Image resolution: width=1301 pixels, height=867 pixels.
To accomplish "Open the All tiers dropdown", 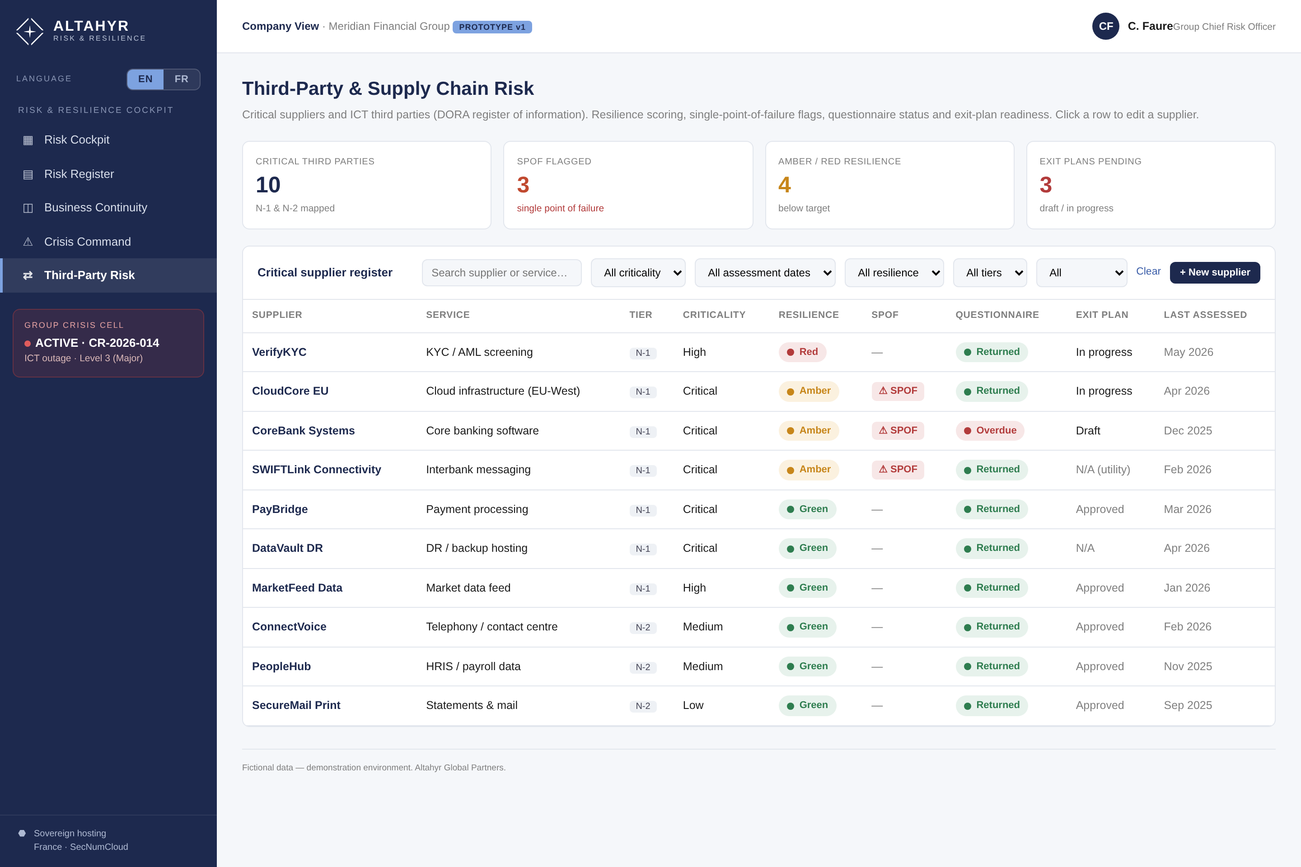I will [990, 273].
